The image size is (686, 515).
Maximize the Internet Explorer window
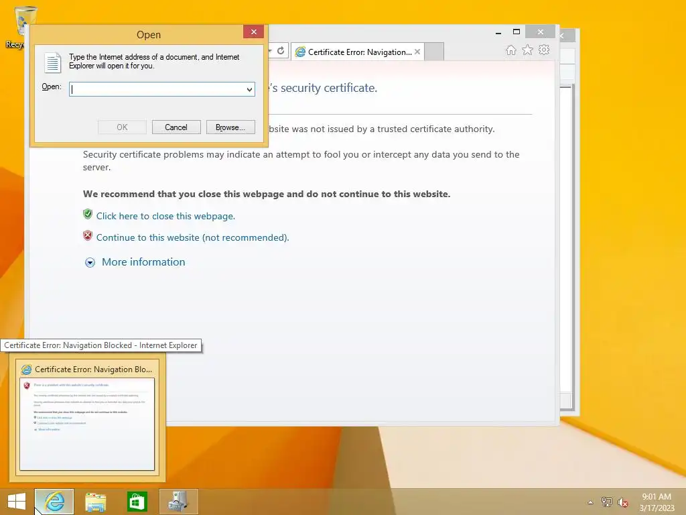click(x=517, y=32)
